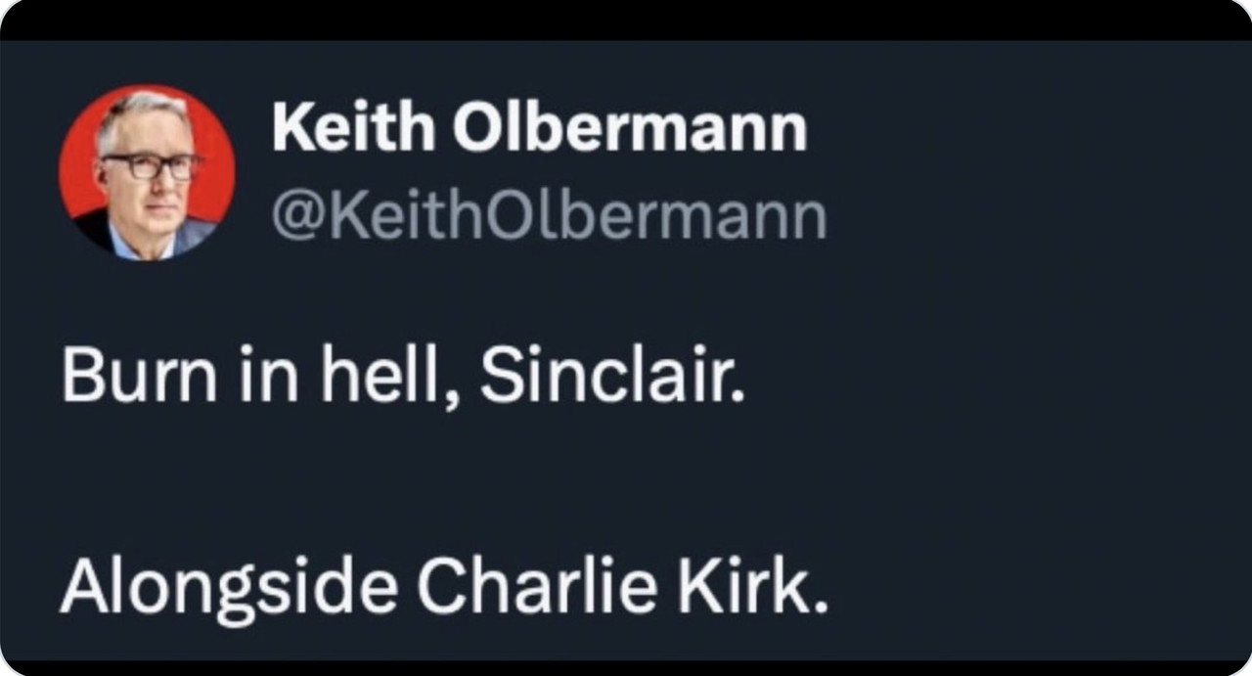Image resolution: width=1252 pixels, height=676 pixels.
Task: Open the circular profile avatar photo
Action: click(147, 172)
